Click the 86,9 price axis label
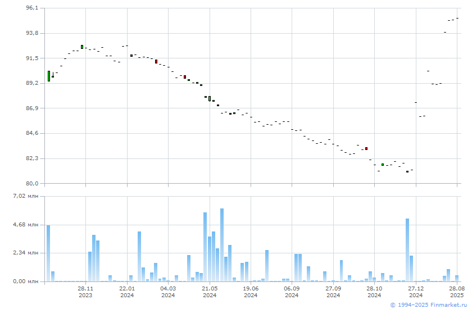The width and height of the screenshot is (472, 309). tap(32, 108)
